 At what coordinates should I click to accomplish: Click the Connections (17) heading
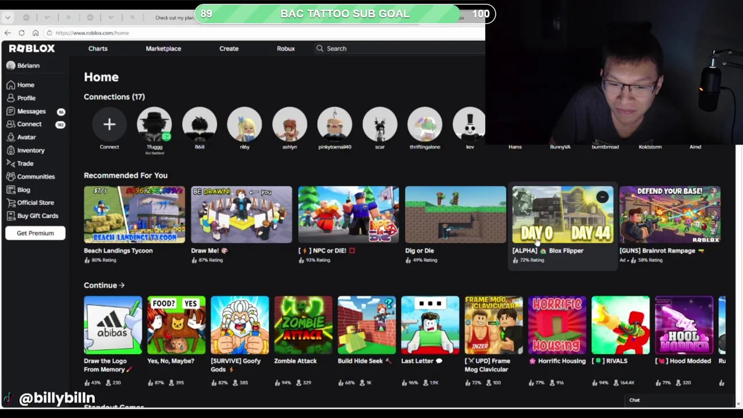coord(114,97)
